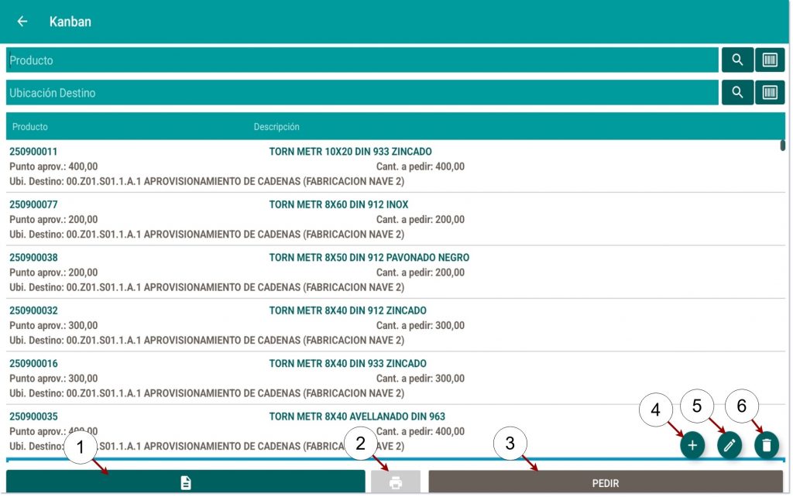Screen dimensions: 793x497
Task: Focus the Producto input field
Action: point(362,60)
